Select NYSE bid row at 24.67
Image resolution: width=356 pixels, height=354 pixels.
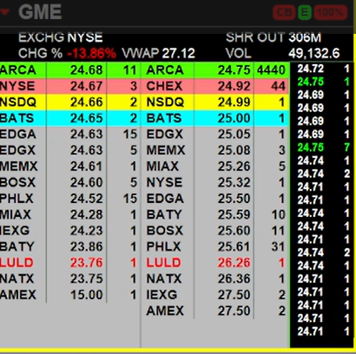(x=70, y=86)
